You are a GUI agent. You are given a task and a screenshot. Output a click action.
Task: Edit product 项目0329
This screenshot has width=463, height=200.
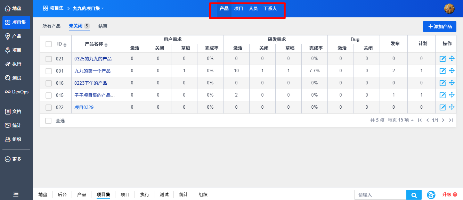[x=442, y=107]
